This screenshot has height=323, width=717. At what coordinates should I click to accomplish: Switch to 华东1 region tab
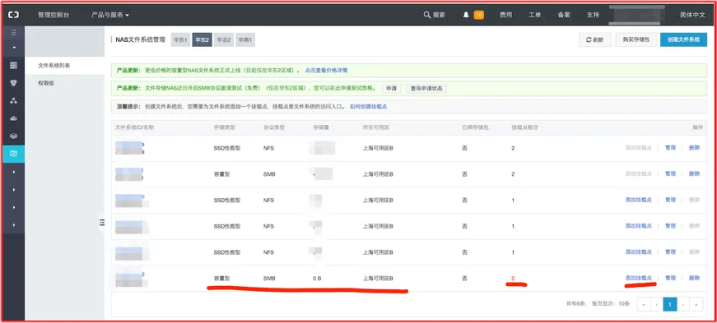coord(180,39)
